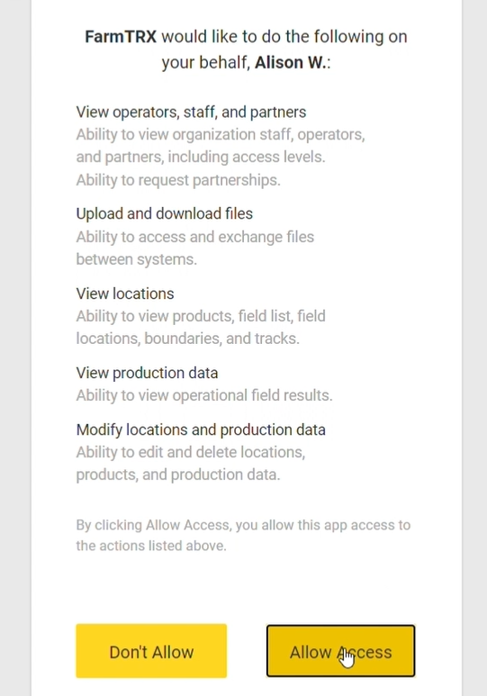The height and width of the screenshot is (696, 487).
Task: Click 'Ability to view operational field results.' text
Action: pos(204,395)
